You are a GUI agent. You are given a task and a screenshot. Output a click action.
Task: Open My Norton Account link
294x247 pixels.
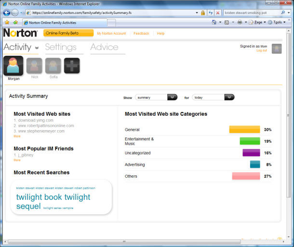(x=111, y=33)
